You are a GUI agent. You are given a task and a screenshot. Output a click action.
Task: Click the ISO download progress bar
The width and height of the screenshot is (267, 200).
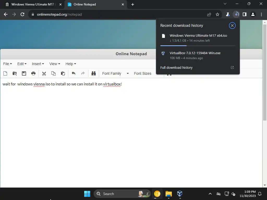click(x=198, y=46)
